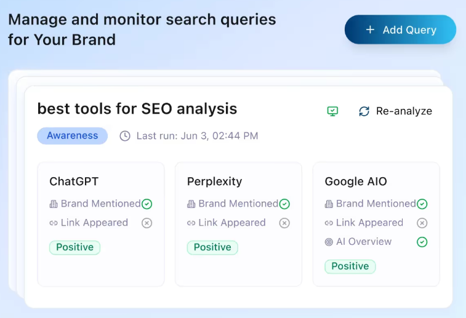
Task: Click Google AIO Link Appeared label
Action: point(370,223)
